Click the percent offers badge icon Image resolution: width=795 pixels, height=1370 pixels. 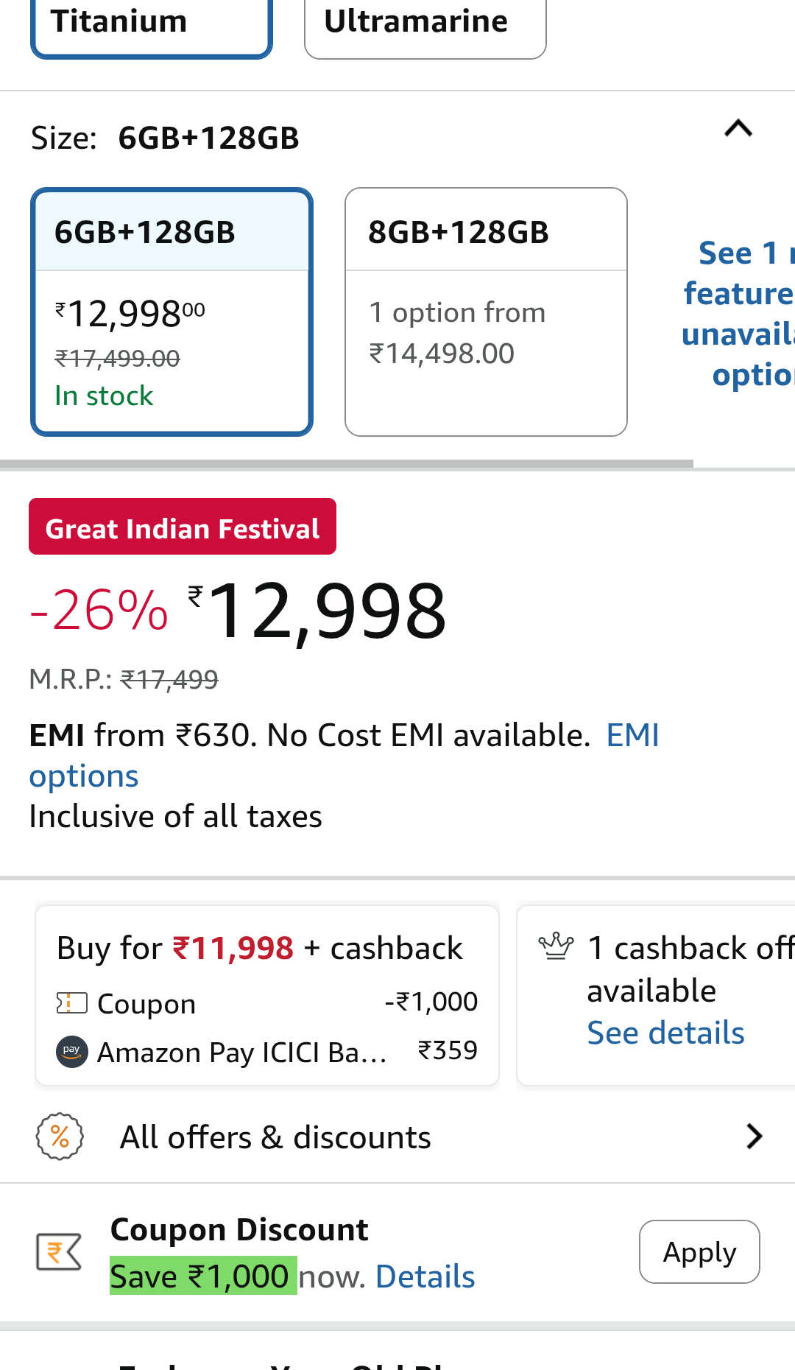(60, 1137)
